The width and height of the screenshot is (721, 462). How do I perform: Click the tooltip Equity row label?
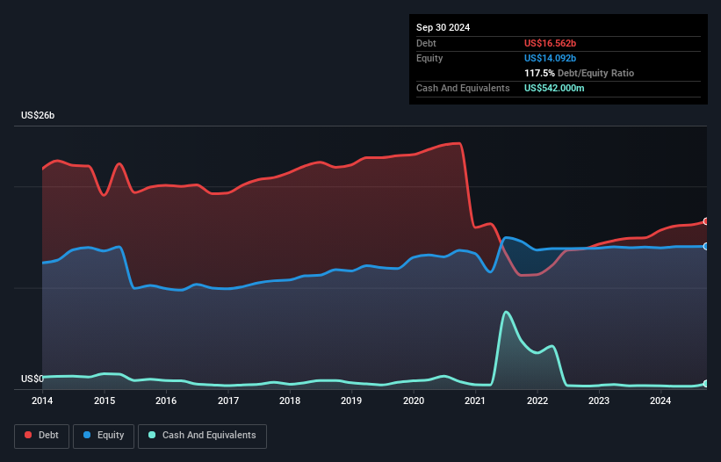tap(429, 58)
